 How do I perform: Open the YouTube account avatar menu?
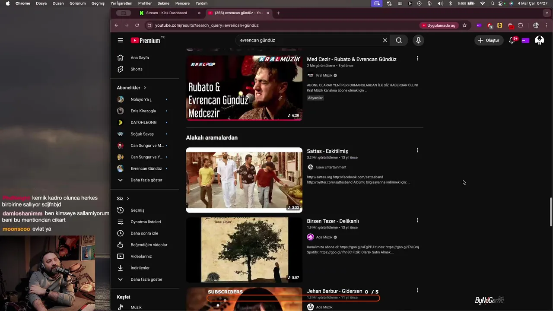point(539,40)
